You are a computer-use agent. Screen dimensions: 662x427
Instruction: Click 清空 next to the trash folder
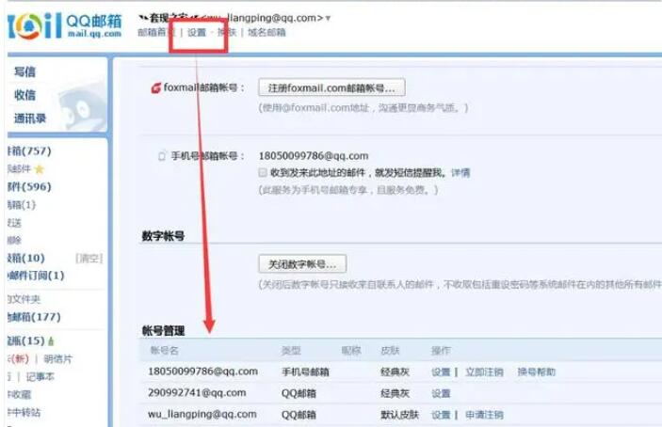[x=89, y=258]
